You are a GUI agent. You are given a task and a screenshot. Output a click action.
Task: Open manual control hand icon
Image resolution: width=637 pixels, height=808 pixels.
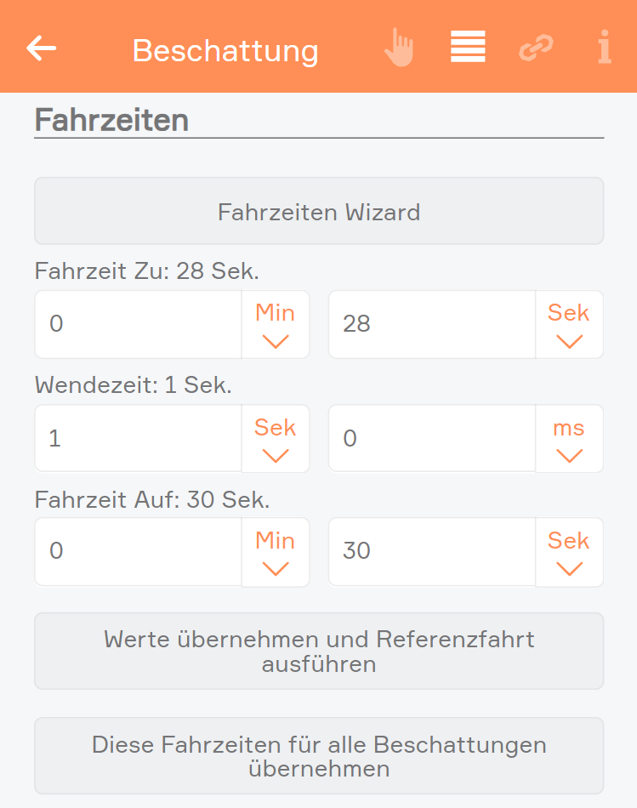399,48
